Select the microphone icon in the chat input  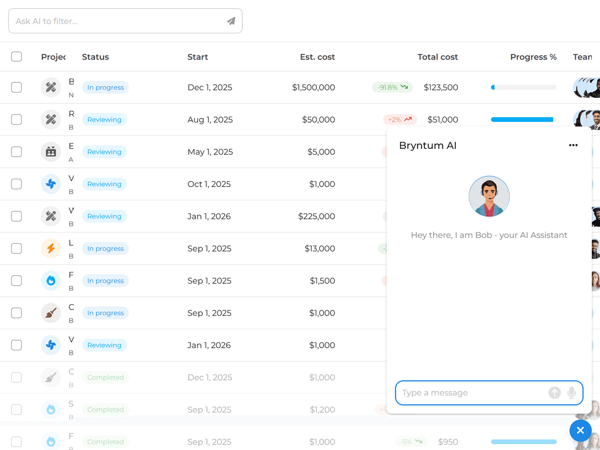(571, 393)
